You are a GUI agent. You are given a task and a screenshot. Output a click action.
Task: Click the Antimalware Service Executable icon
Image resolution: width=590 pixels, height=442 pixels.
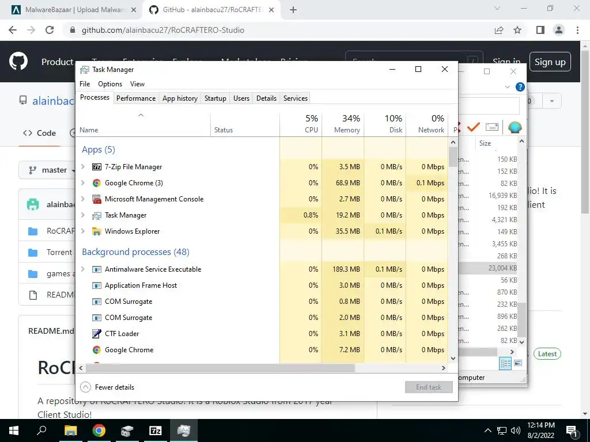click(97, 269)
